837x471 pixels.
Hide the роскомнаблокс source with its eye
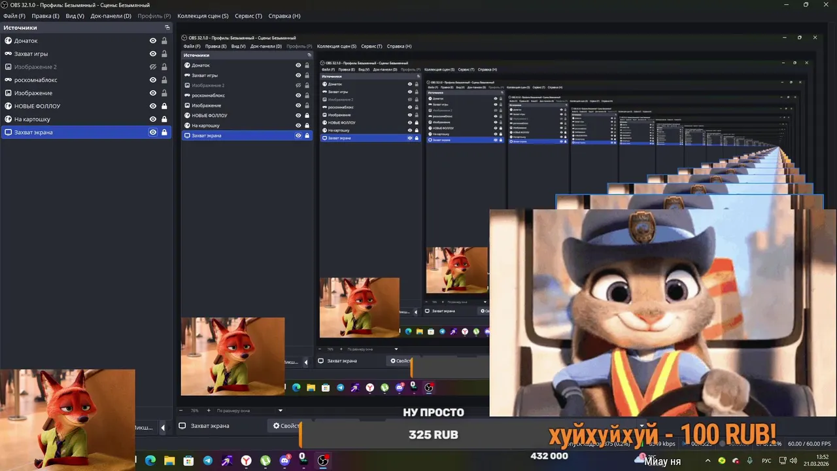(x=153, y=80)
